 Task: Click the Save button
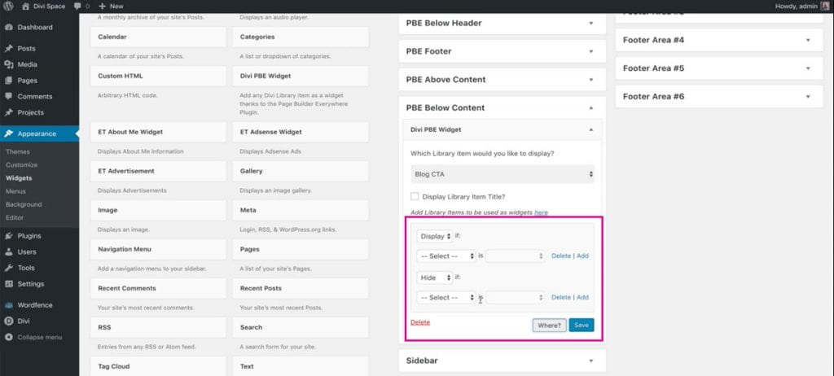coord(582,325)
